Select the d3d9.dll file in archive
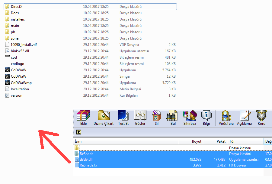 [x=86, y=160]
